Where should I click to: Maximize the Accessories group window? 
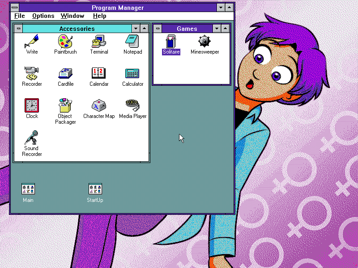(144, 29)
